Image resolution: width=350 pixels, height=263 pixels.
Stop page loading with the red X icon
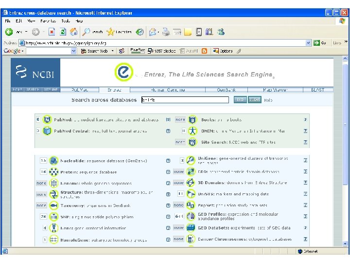tap(52, 32)
